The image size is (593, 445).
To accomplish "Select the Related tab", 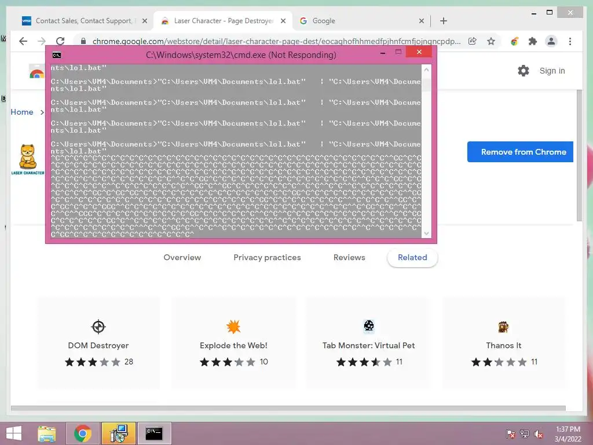I will (x=412, y=257).
